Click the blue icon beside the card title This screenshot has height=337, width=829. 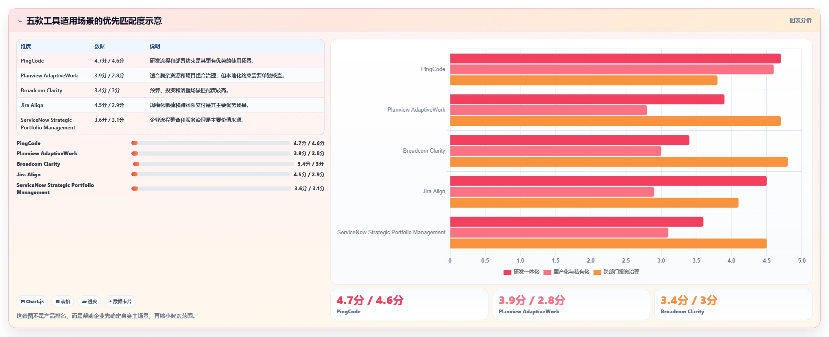click(x=20, y=21)
